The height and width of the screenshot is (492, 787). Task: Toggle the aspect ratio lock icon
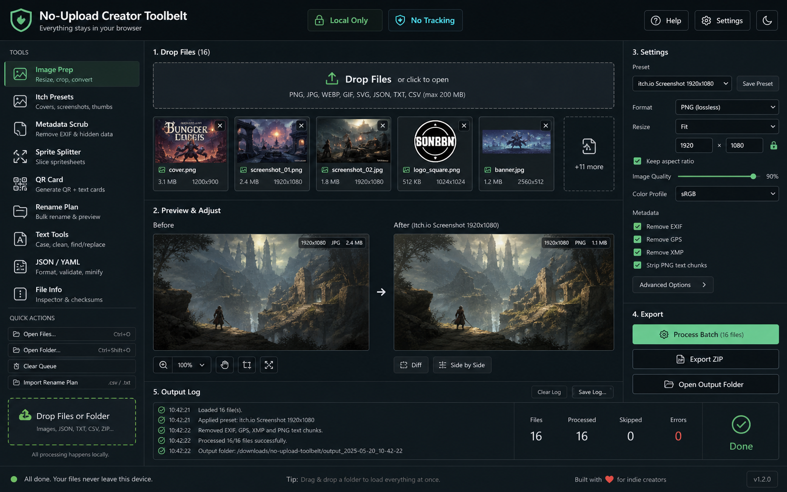(773, 145)
